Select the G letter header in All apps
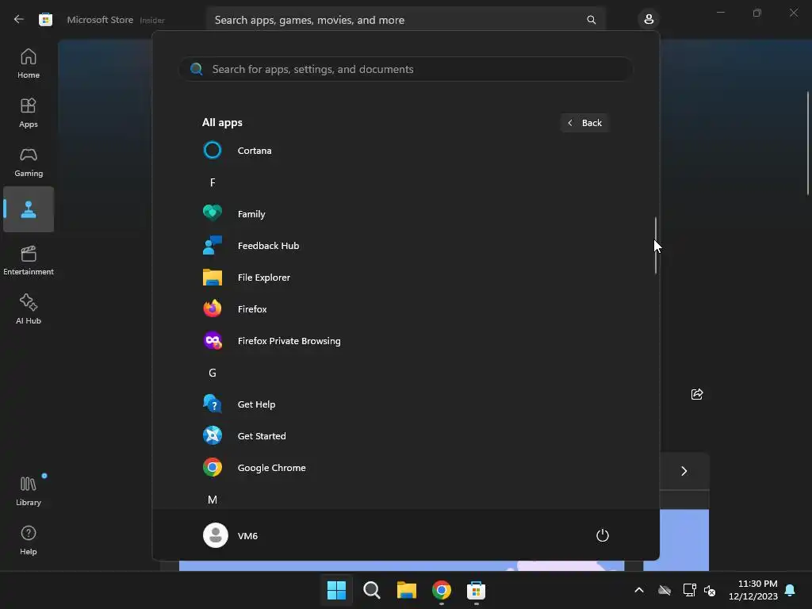This screenshot has height=609, width=812. [x=213, y=373]
